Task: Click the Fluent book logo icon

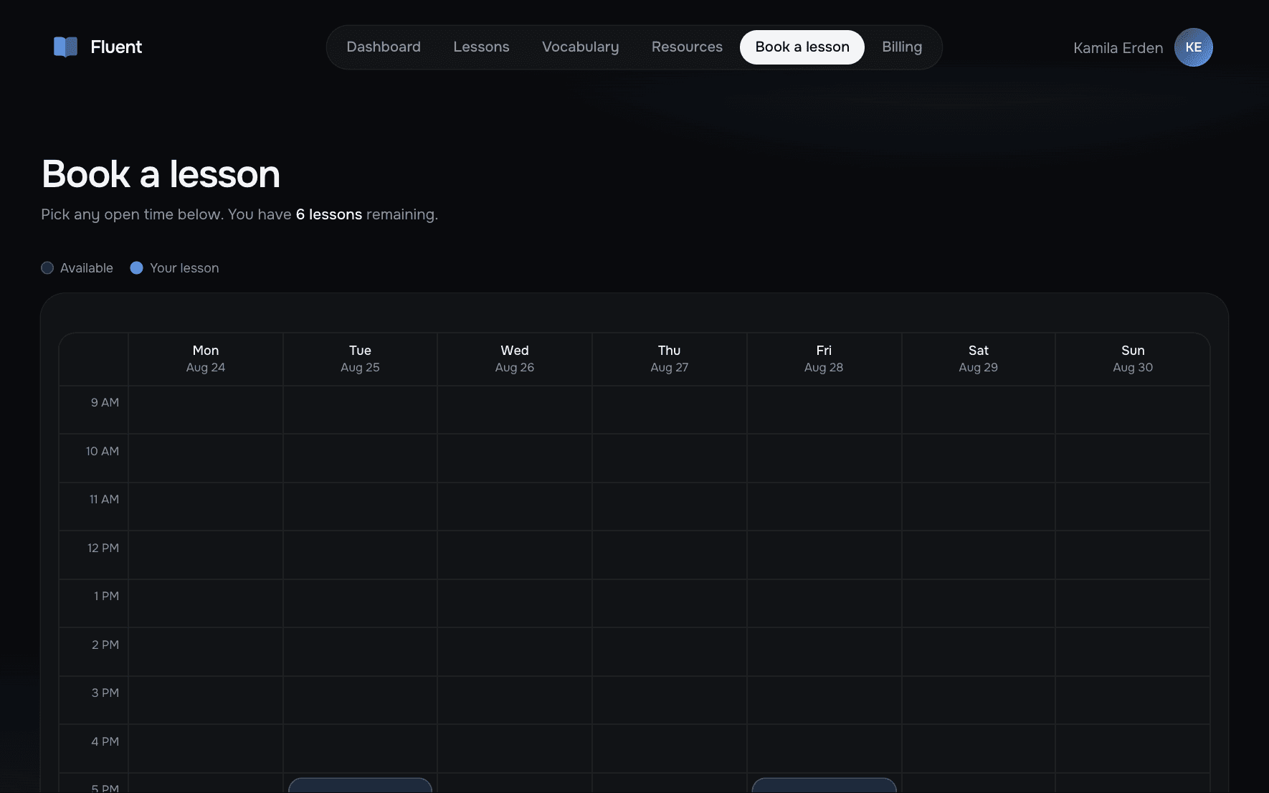Action: [65, 47]
